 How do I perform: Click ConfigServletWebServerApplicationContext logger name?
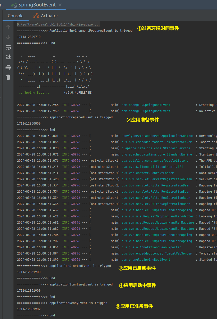[x=158, y=136]
